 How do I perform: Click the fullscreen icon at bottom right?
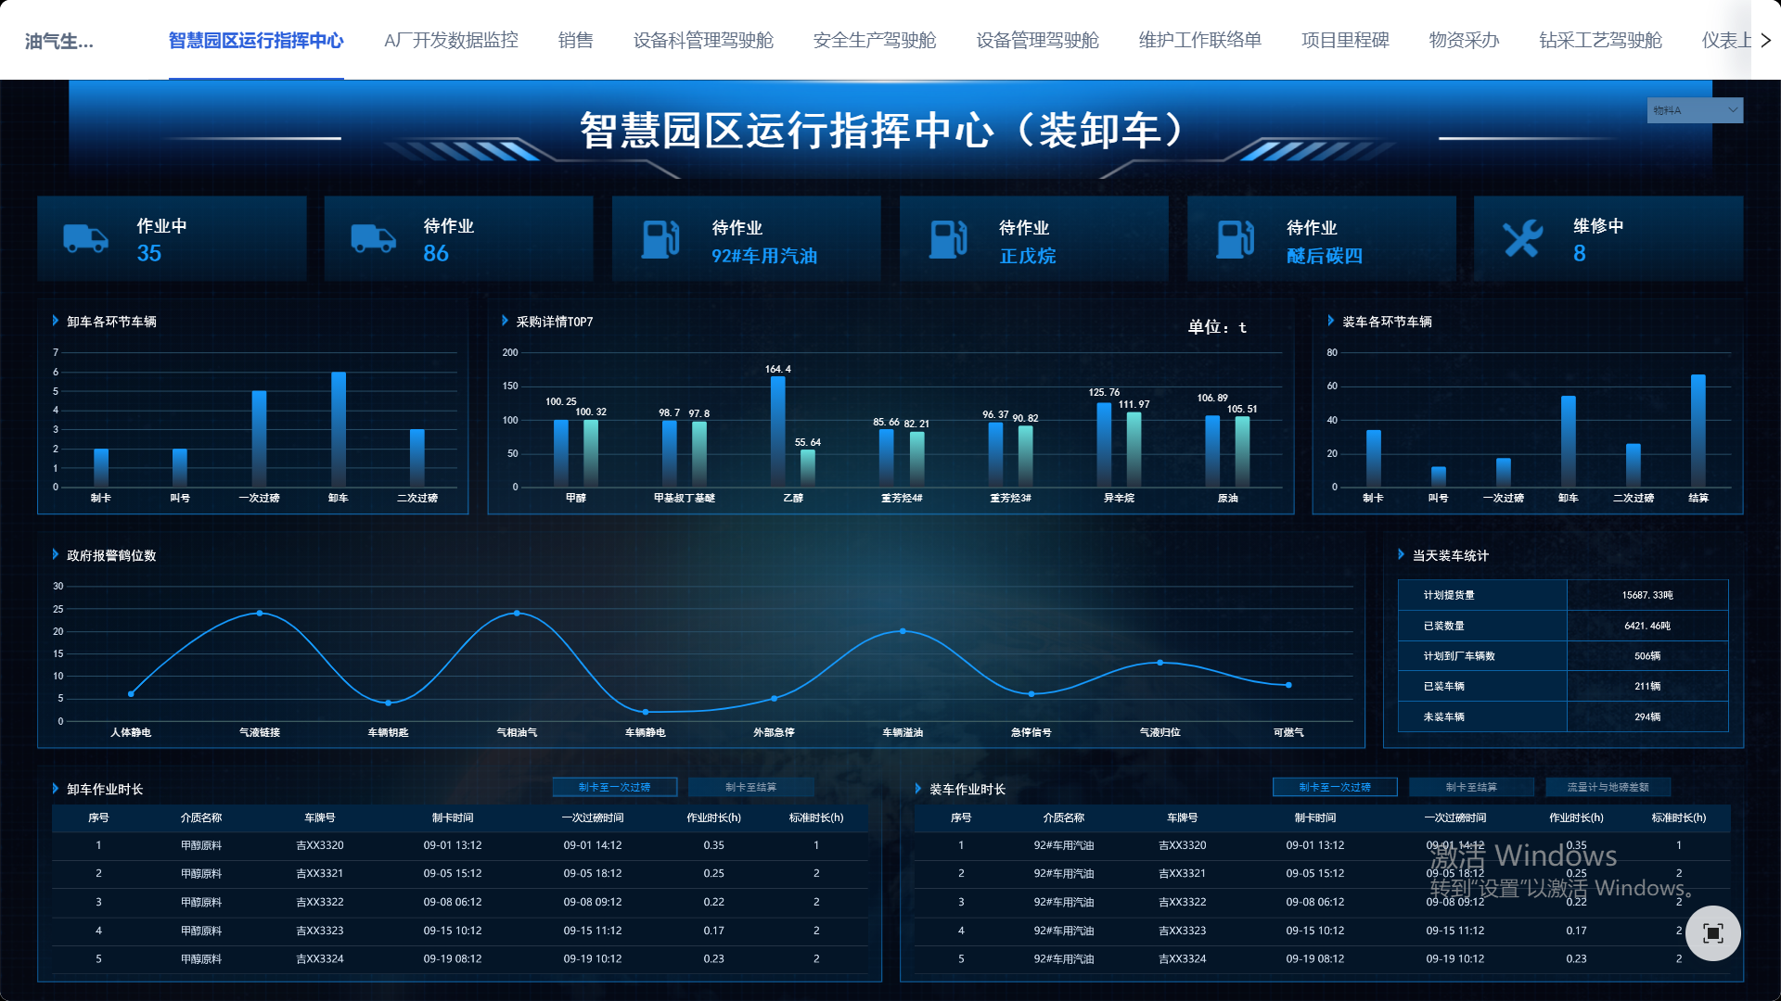(x=1712, y=932)
